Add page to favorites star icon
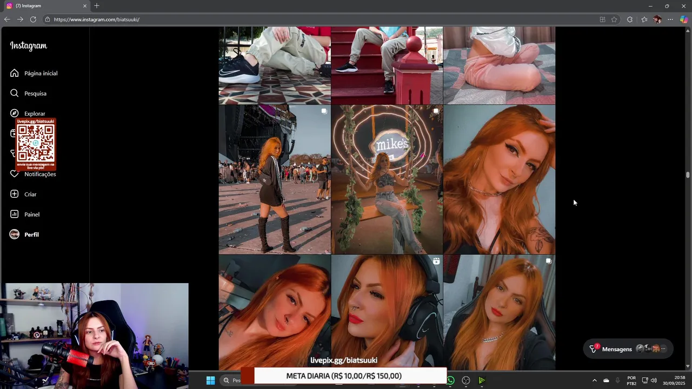The width and height of the screenshot is (692, 389). click(614, 19)
